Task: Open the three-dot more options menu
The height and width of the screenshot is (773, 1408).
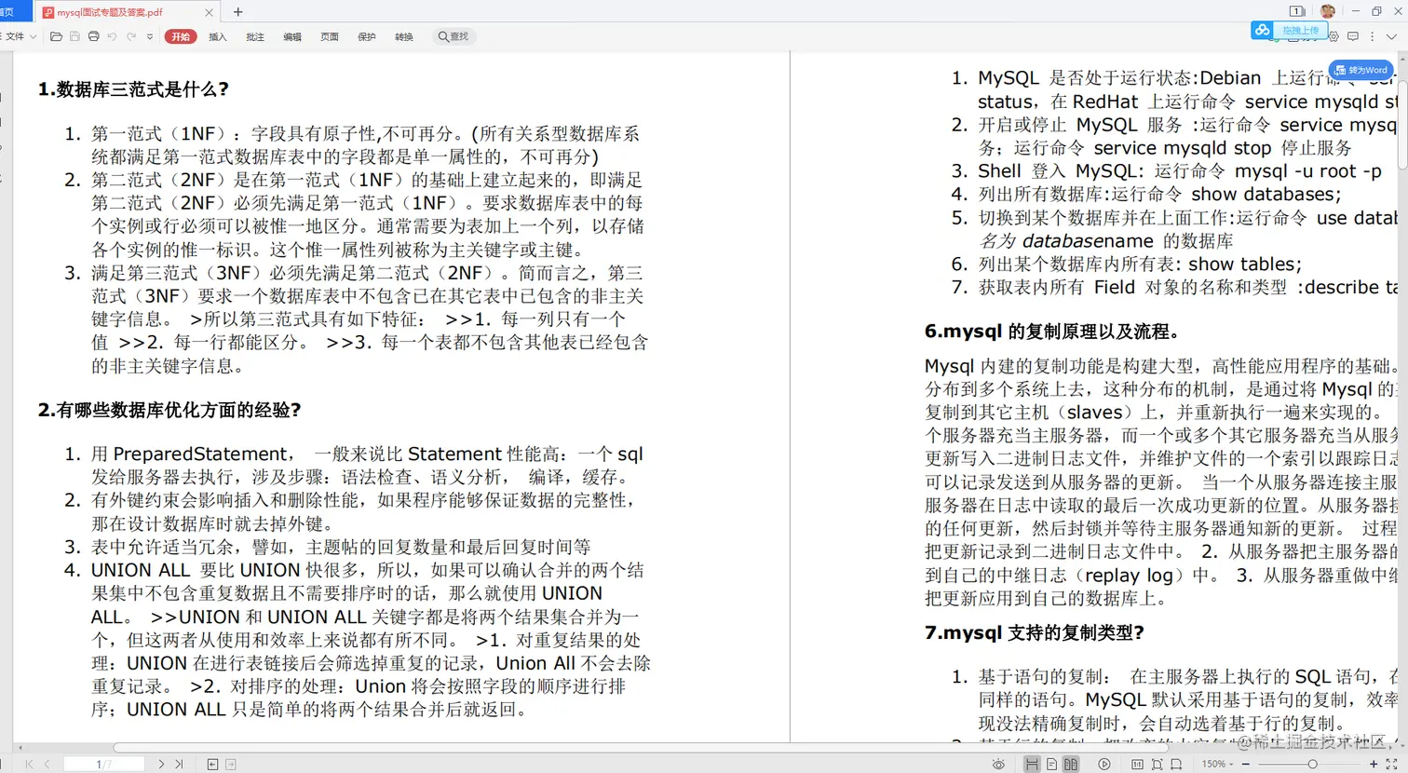Action: pyautogui.click(x=1372, y=36)
